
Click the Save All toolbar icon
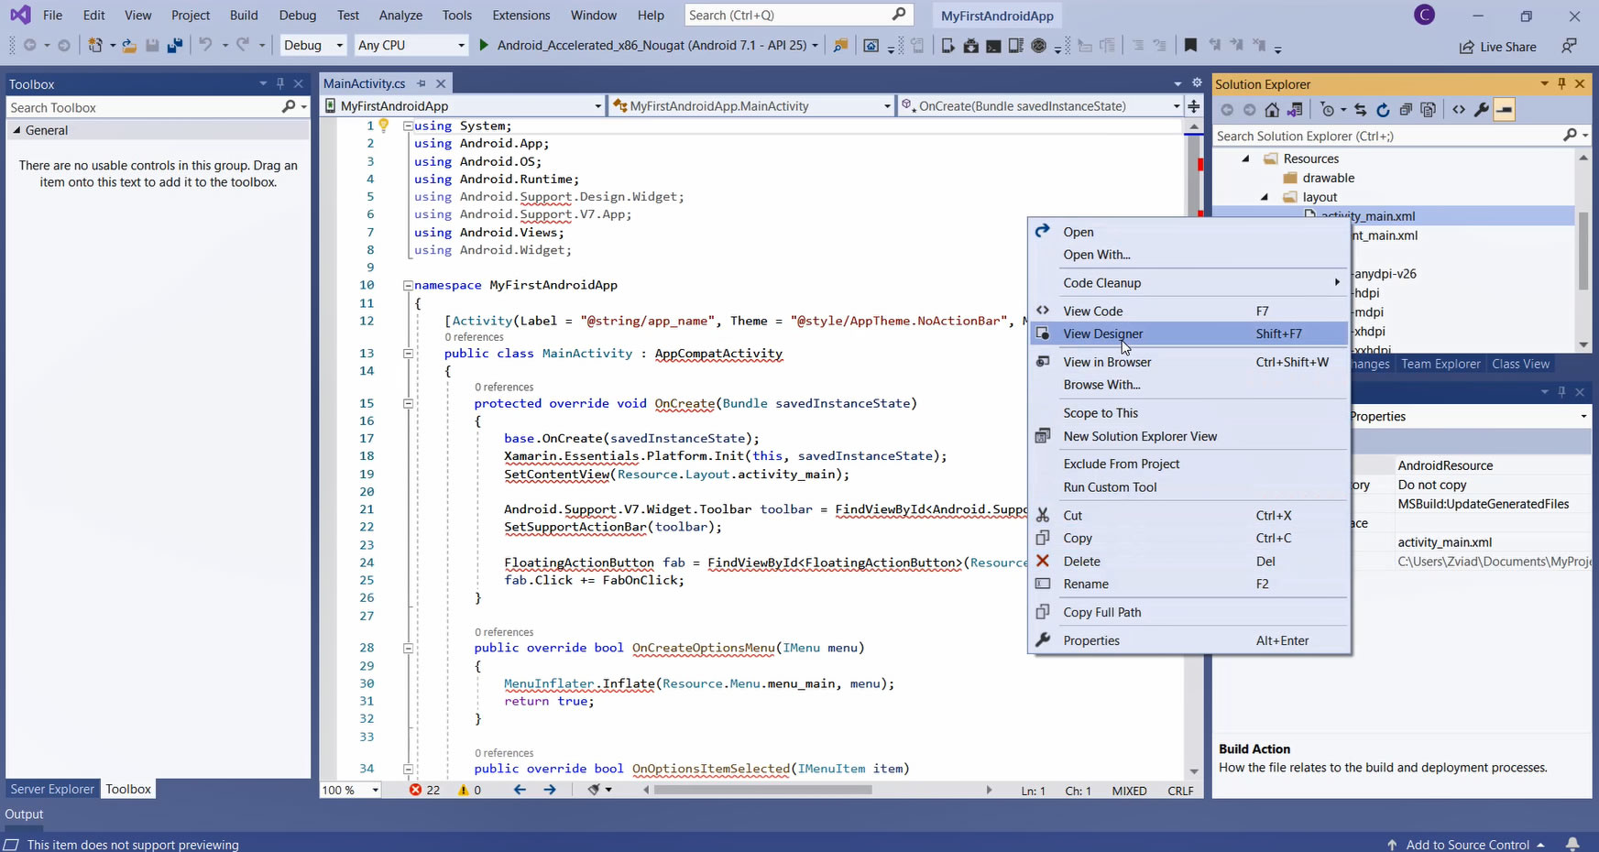[x=174, y=45]
